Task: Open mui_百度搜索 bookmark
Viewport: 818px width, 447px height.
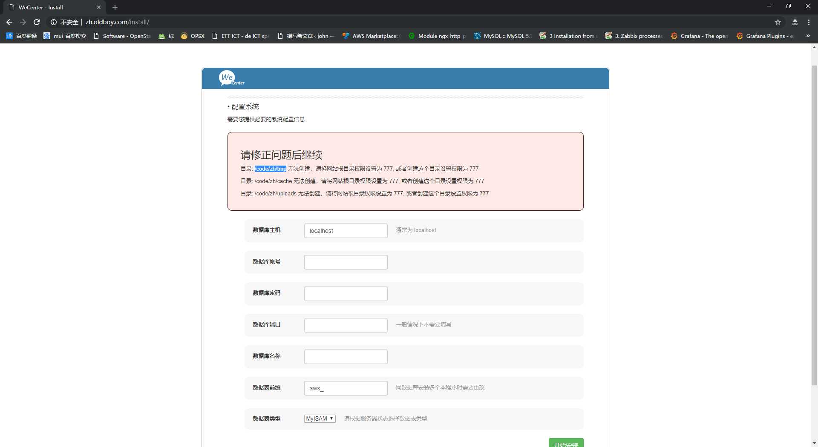Action: tap(65, 36)
